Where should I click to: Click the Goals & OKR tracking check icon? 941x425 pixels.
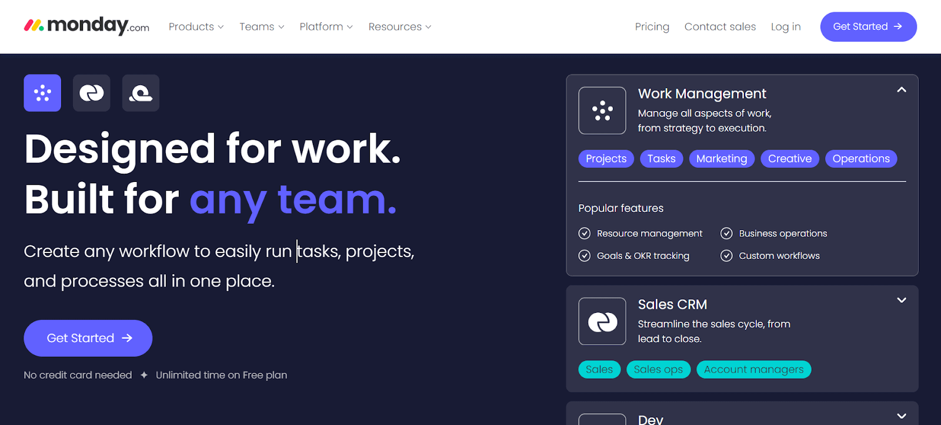pyautogui.click(x=585, y=256)
